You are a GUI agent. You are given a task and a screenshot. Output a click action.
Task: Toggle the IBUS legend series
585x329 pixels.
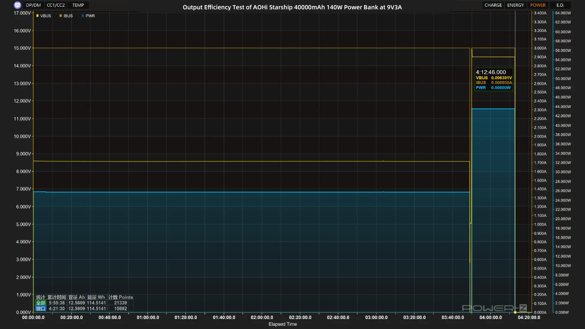66,16
